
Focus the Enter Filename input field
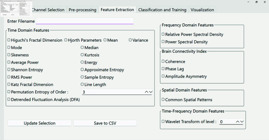85,21
